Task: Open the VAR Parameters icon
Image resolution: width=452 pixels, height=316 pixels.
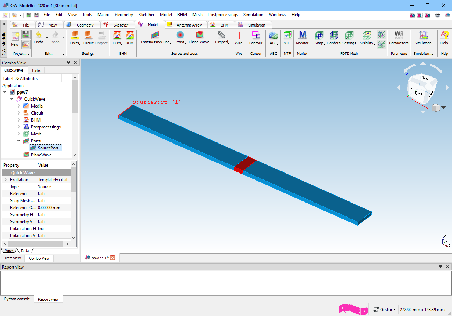Action: click(x=399, y=35)
